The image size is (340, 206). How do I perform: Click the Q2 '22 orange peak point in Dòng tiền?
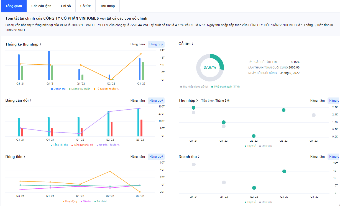tap(110, 171)
